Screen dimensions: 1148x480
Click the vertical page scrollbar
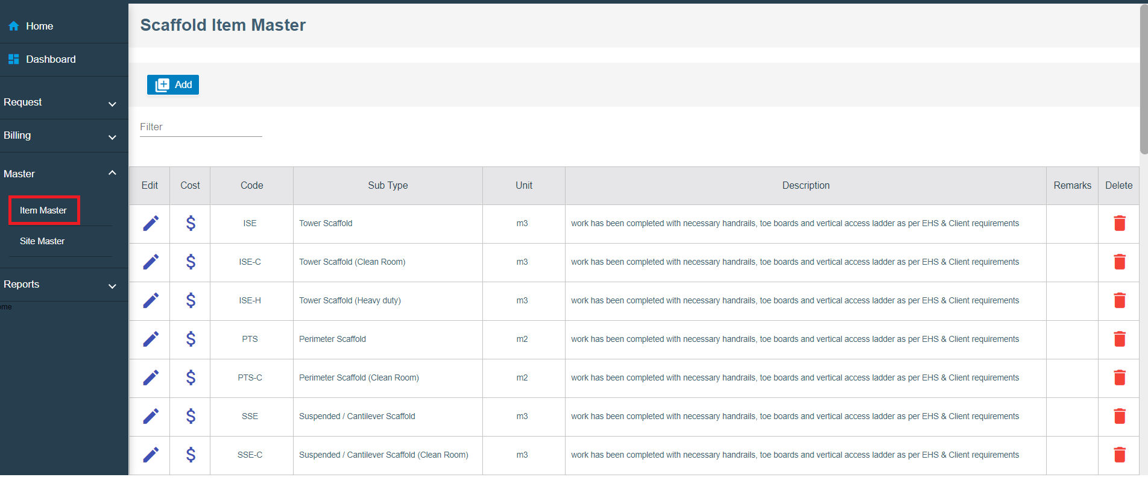click(x=1143, y=78)
